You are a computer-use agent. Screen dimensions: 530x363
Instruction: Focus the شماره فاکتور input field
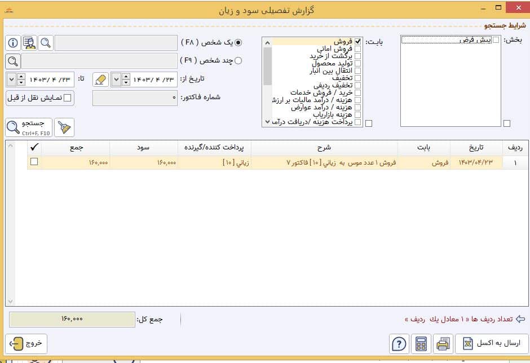point(135,98)
